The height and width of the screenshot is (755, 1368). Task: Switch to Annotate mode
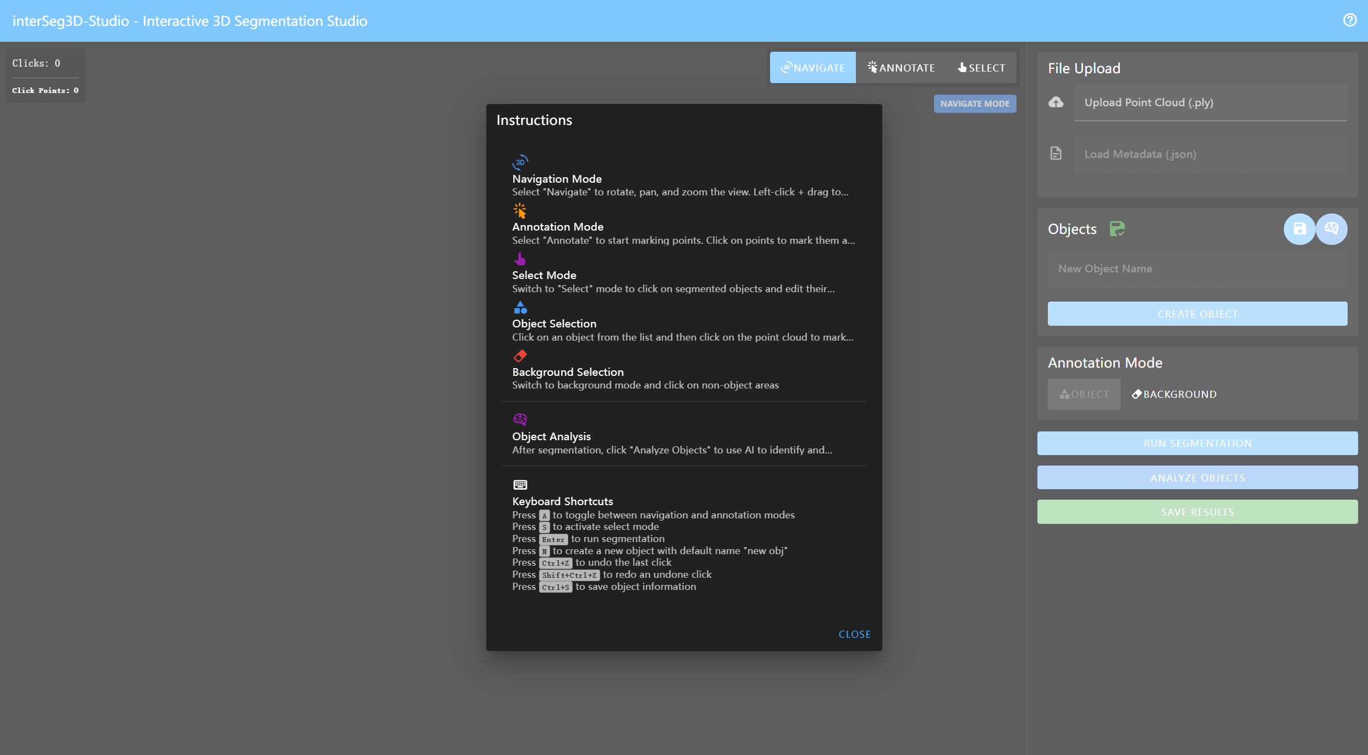901,68
